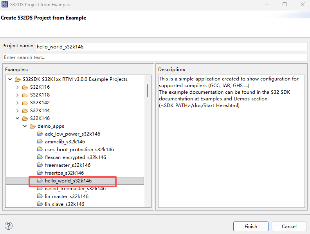Select S32K116 in the examples tree
The image size is (310, 234).
tap(40, 87)
